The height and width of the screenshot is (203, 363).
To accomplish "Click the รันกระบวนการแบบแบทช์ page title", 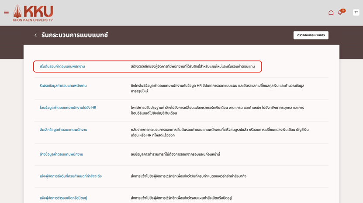I will (x=75, y=35).
